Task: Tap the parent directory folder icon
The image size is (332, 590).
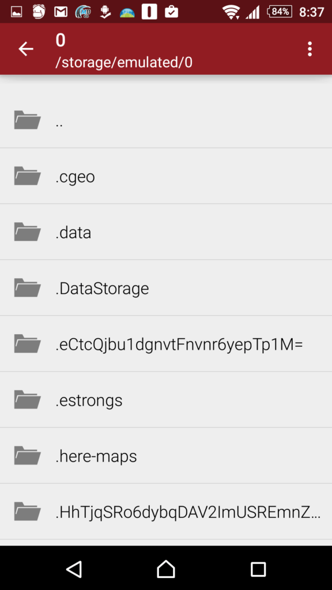Action: coord(28,120)
